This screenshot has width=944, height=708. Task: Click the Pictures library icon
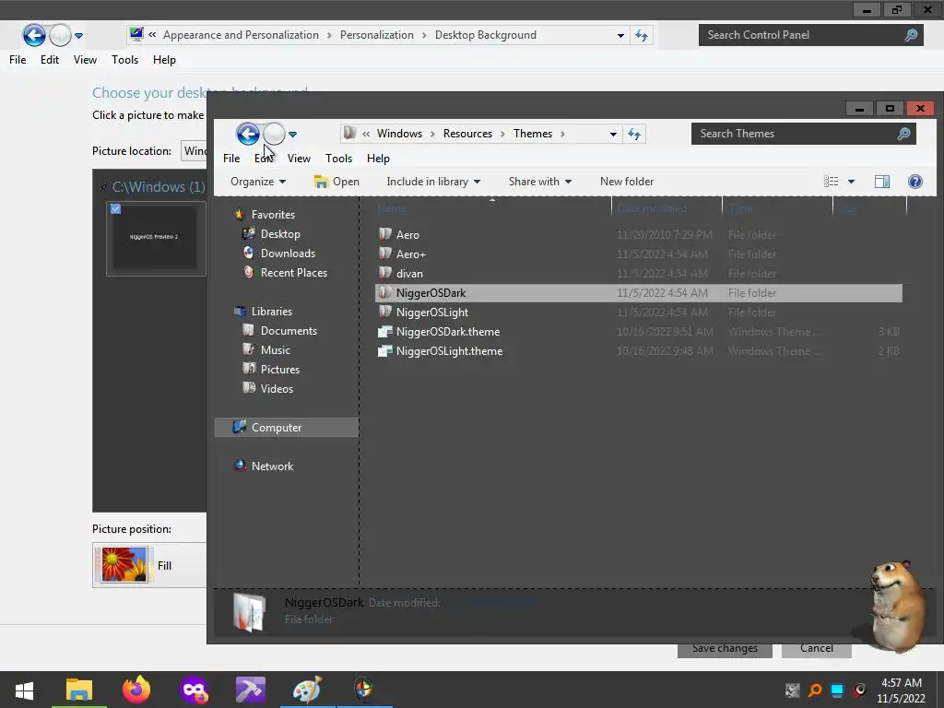248,369
